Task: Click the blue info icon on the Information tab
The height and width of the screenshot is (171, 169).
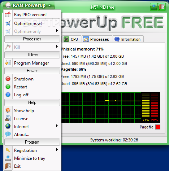Action: [x=117, y=39]
